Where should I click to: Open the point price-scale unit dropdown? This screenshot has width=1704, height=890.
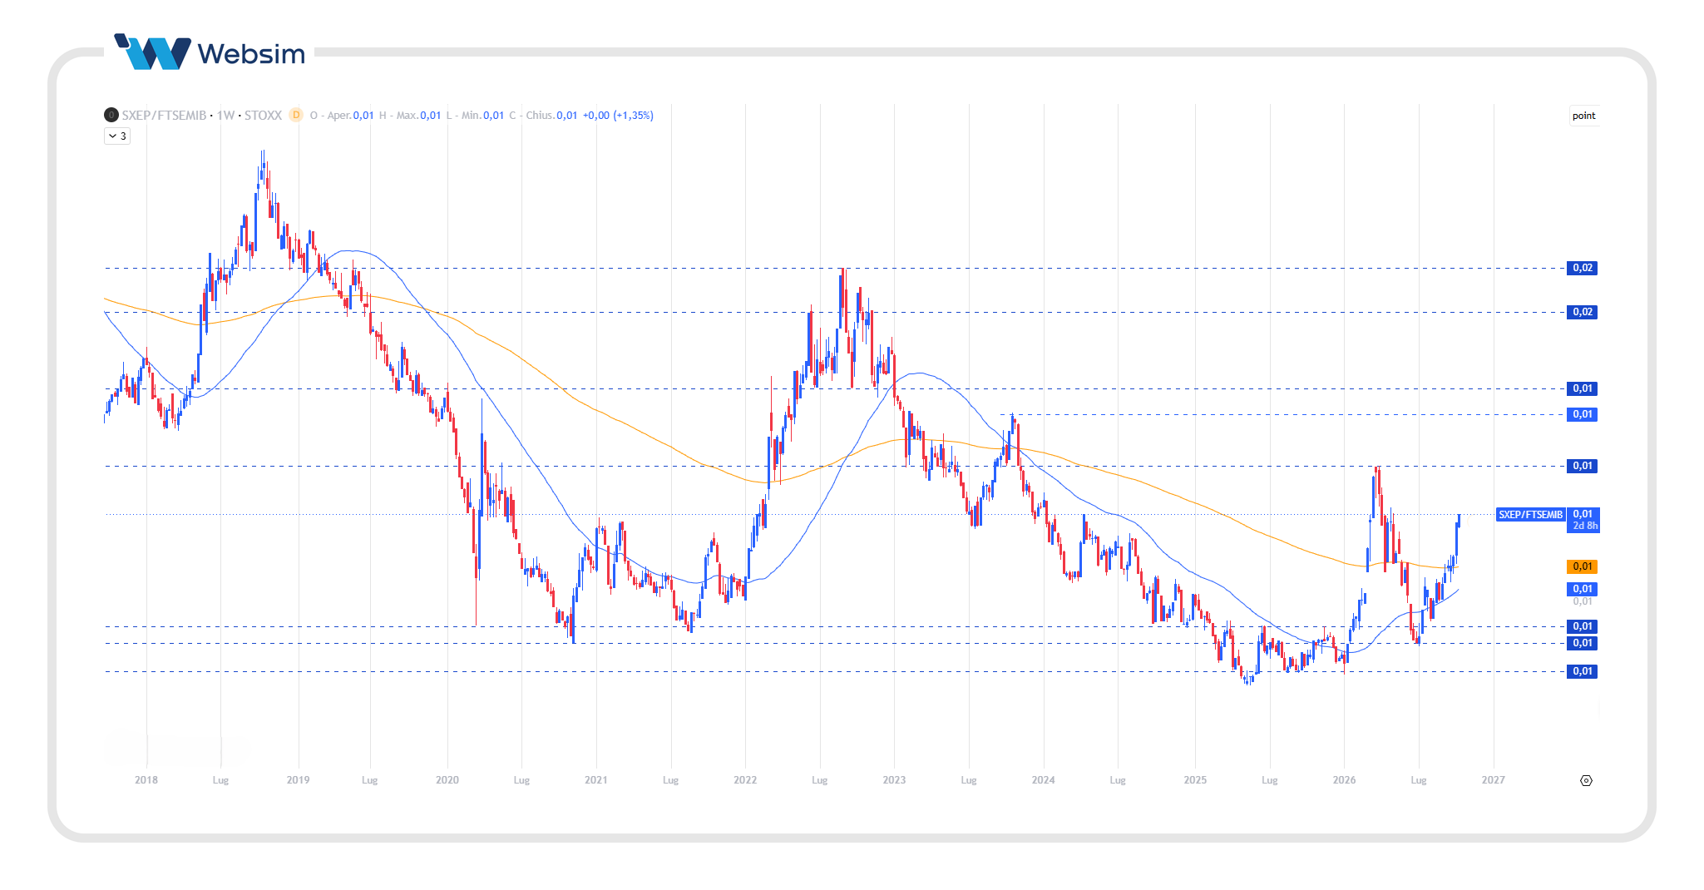point(1583,116)
